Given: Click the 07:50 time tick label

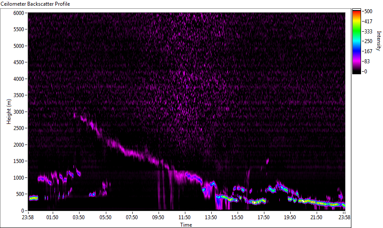Looking at the screenshot, I should [132, 217].
